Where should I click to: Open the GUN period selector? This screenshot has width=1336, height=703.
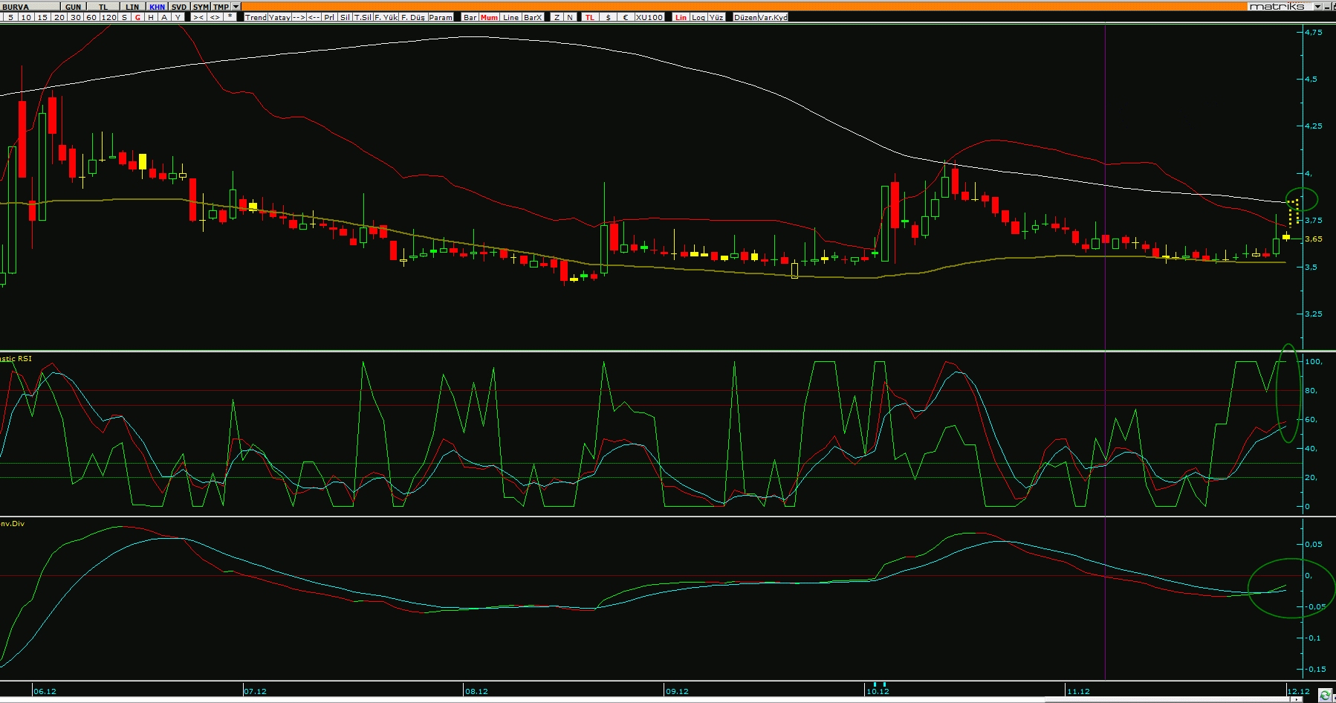(x=73, y=7)
